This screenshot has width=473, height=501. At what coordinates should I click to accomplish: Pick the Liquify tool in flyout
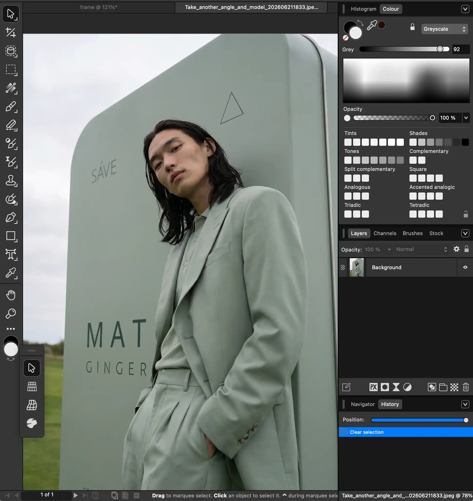(32, 423)
